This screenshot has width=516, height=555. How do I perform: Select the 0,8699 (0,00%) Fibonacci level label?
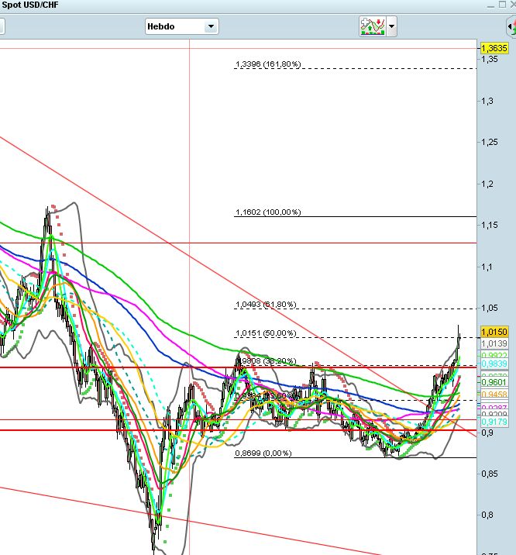pyautogui.click(x=263, y=453)
